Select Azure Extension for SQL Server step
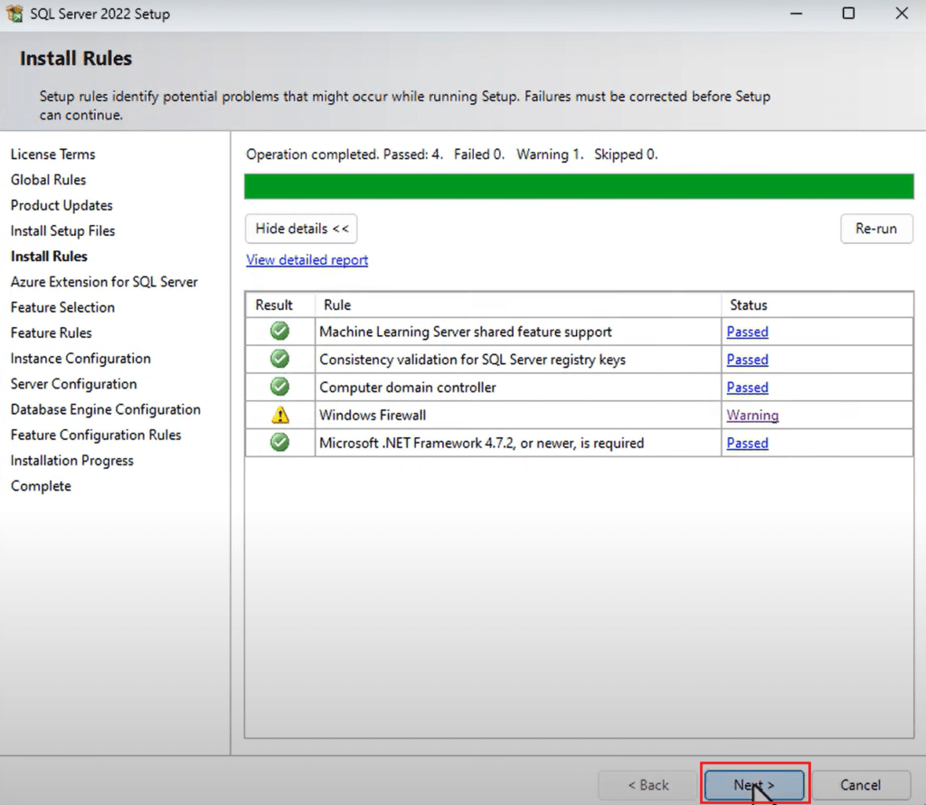Viewport: 926px width, 805px height. tap(104, 282)
